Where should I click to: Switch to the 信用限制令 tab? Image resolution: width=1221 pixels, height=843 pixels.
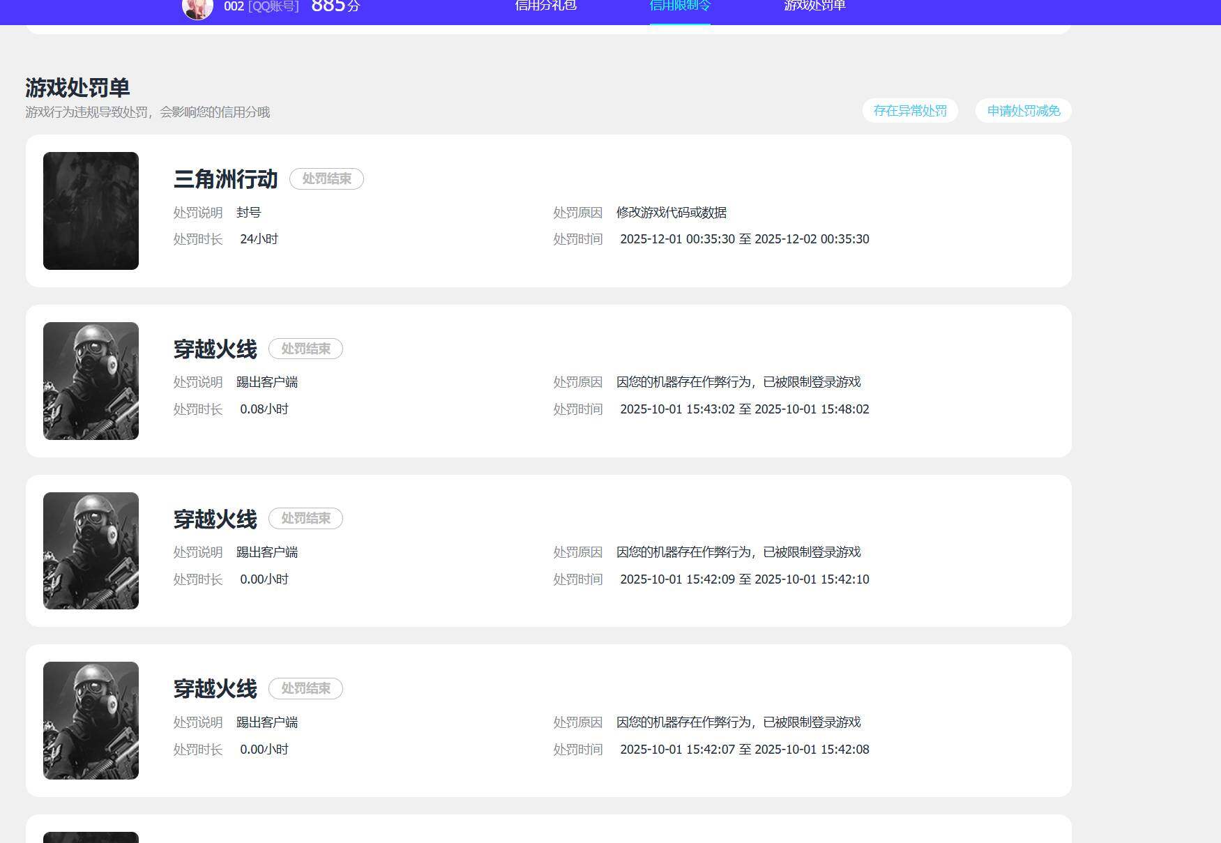[x=680, y=6]
